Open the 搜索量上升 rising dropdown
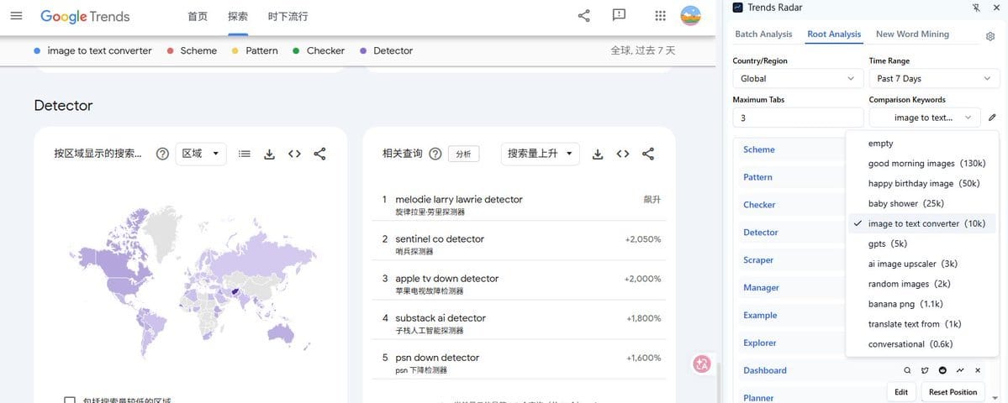 pyautogui.click(x=540, y=154)
